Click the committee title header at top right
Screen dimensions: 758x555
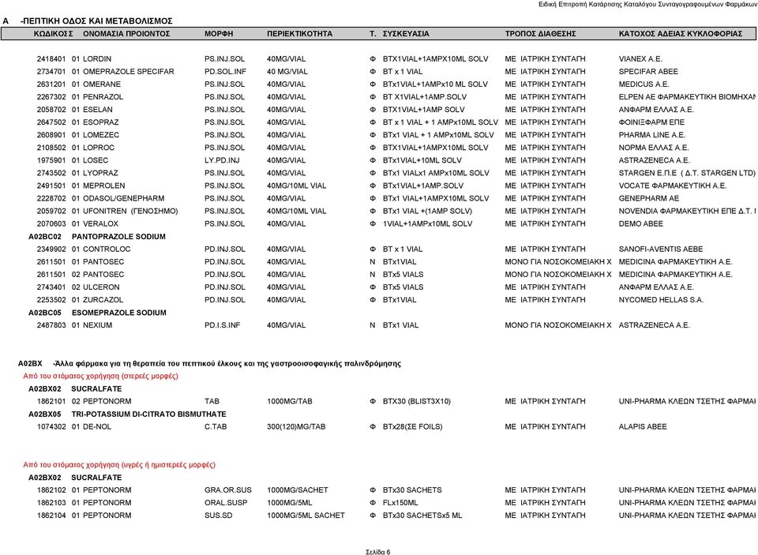point(647,5)
